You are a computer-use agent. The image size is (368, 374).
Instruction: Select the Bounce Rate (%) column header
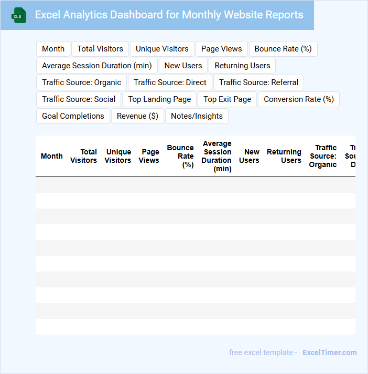point(180,156)
